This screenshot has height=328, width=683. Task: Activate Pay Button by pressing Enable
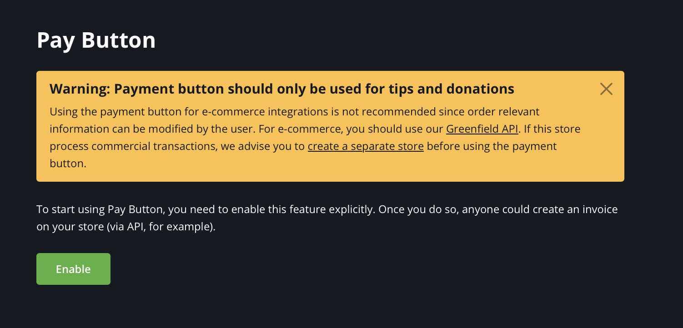click(x=73, y=269)
